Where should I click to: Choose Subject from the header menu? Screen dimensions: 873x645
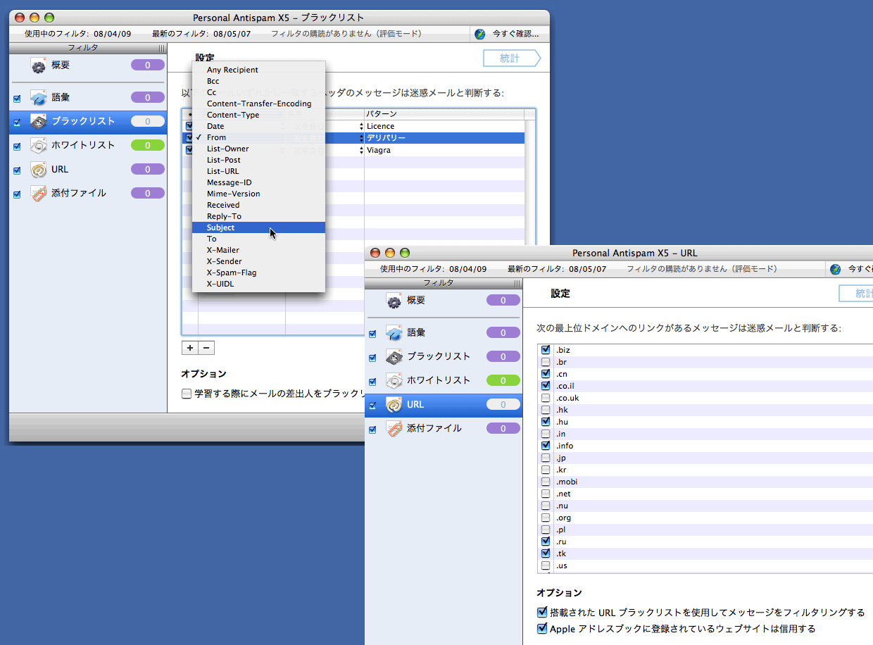pos(258,227)
